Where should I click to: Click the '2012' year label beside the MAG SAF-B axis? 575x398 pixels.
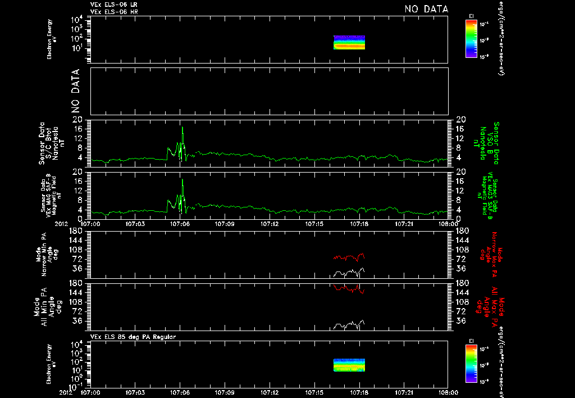61,224
